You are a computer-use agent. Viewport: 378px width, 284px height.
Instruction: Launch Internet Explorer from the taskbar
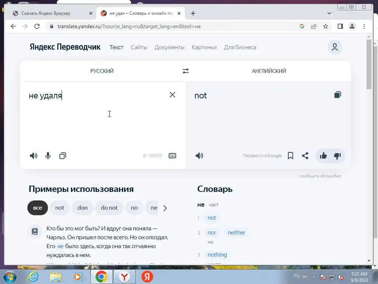[33, 277]
